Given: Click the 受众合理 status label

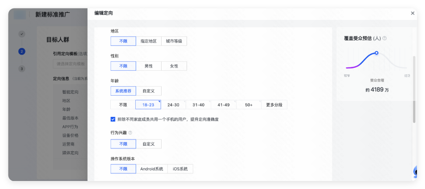Looking at the screenshot, I should coord(377,80).
